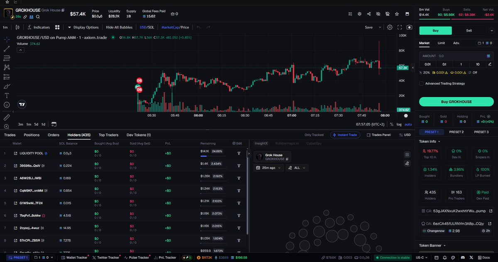Collapse the chart legend with the arrow
Screen dimensions: 498x262
click(20, 50)
